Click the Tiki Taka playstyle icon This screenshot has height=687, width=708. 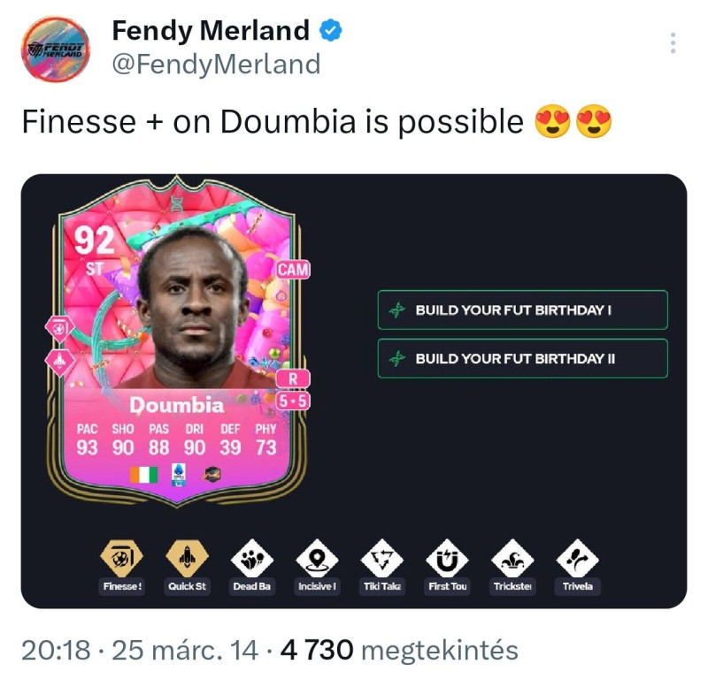[382, 559]
